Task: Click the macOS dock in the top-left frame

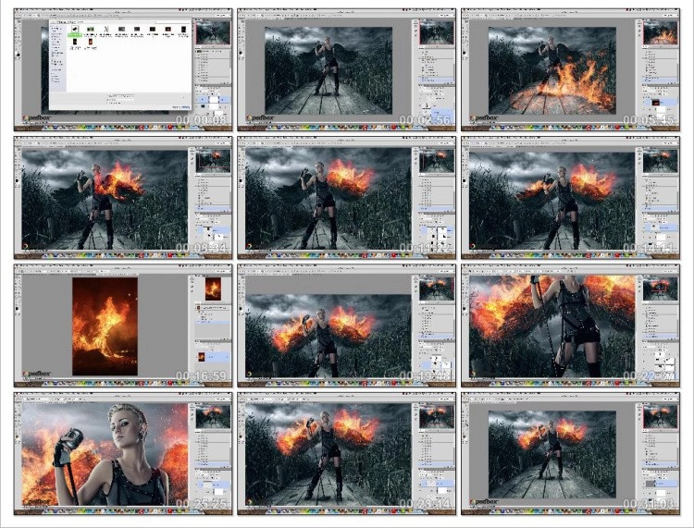Action: point(123,128)
